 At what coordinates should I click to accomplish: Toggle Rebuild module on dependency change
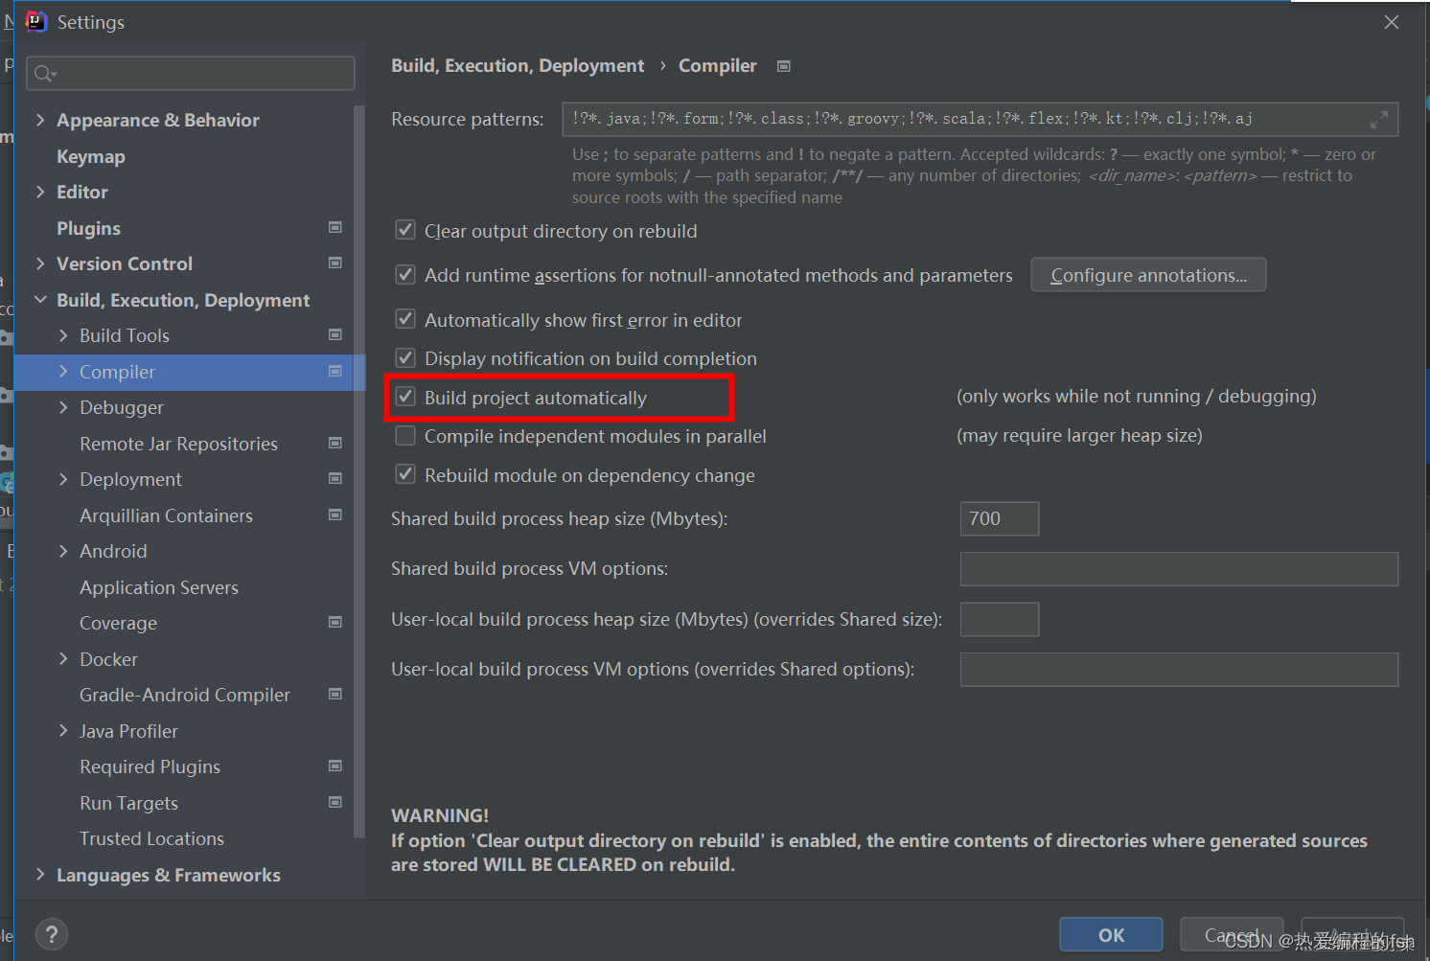pyautogui.click(x=405, y=474)
